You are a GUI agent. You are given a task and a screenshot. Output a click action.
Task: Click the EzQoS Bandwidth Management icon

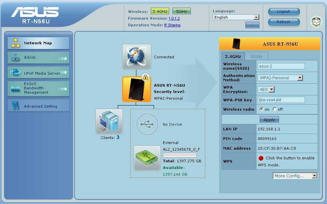point(16,89)
